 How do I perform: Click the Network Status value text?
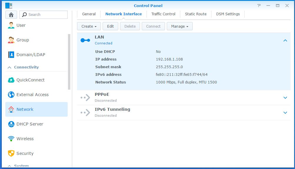tap(186, 82)
